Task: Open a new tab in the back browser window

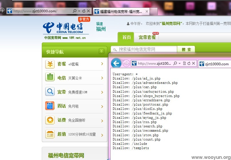Action: (154, 11)
